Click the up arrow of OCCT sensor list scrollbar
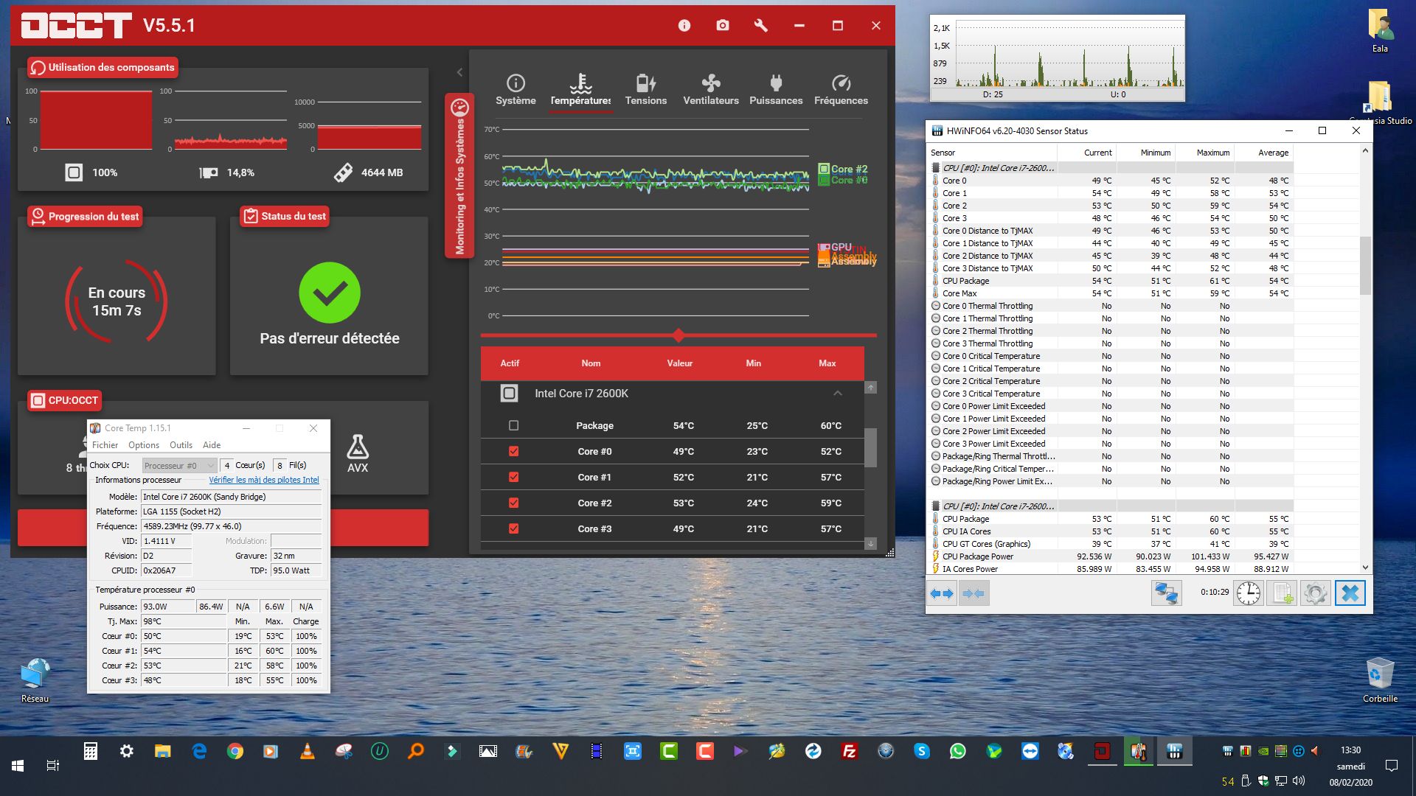Screen dimensions: 1416x796 click(871, 388)
